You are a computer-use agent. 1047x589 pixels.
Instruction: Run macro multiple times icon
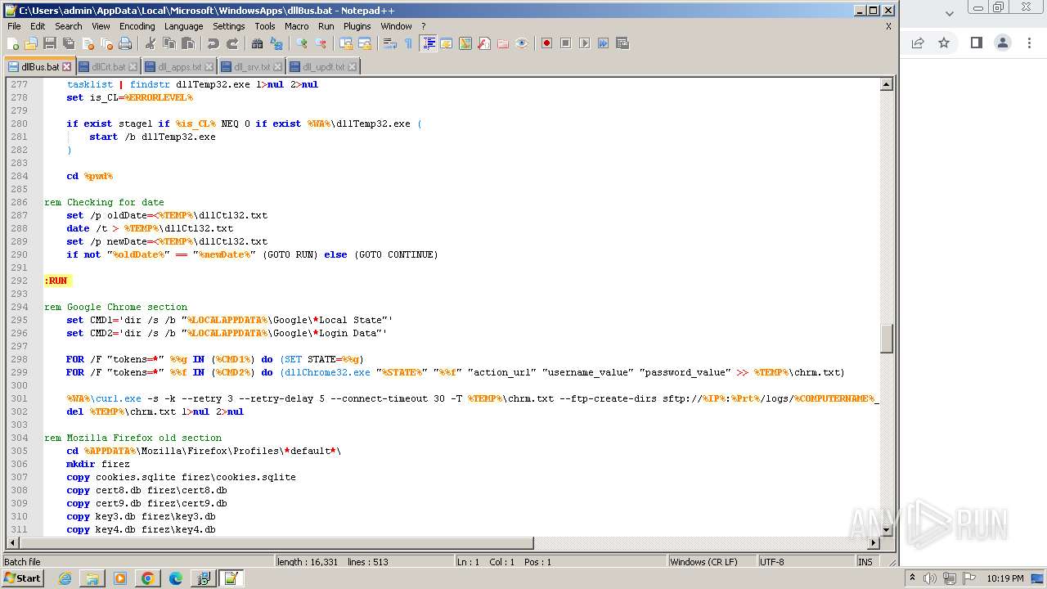(604, 43)
